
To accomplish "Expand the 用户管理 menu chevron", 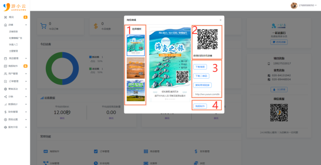I will [x=26, y=74].
